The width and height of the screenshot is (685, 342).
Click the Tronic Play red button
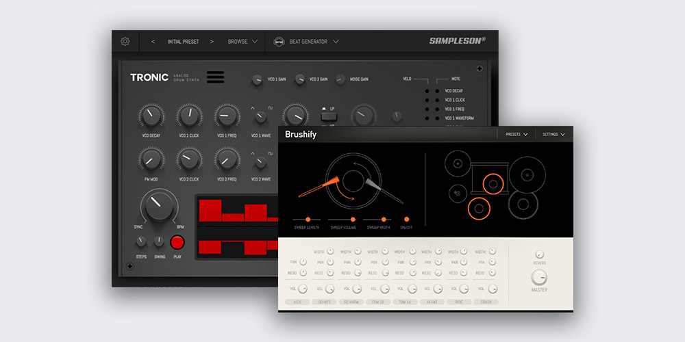(x=177, y=242)
